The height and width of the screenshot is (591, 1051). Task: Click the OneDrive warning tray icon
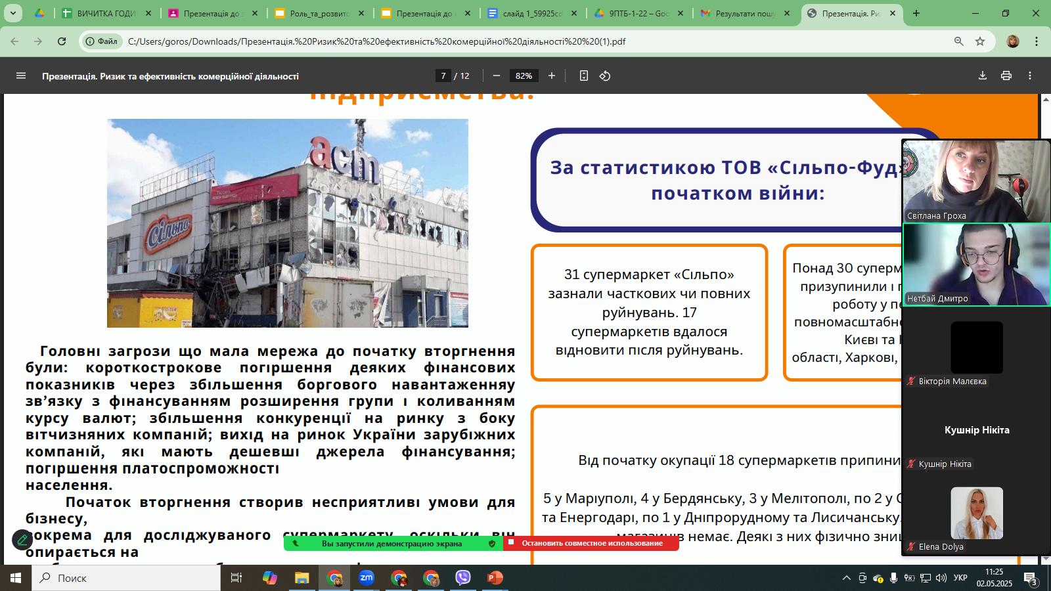click(x=878, y=578)
